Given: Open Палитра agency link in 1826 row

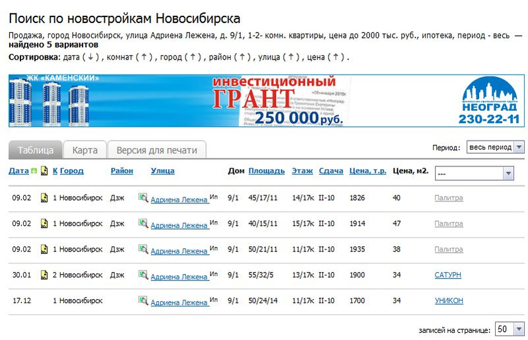Looking at the screenshot, I should pyautogui.click(x=449, y=198).
